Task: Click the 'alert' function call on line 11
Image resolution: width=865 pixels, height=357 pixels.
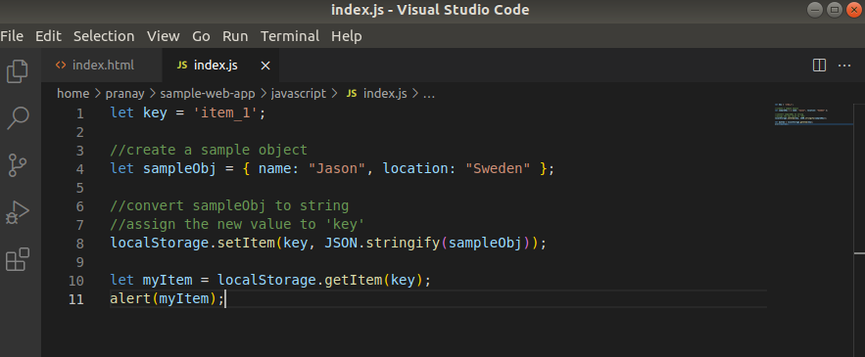Action: (x=130, y=299)
